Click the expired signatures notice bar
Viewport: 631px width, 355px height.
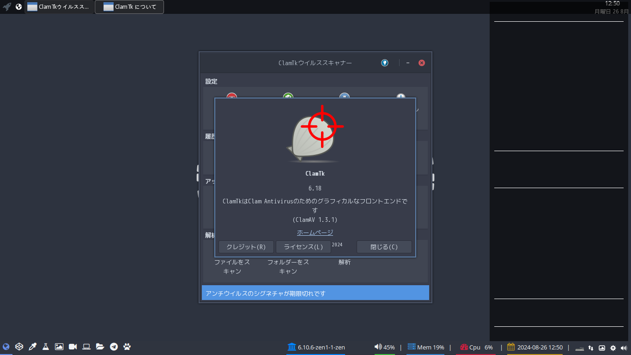[x=315, y=293]
